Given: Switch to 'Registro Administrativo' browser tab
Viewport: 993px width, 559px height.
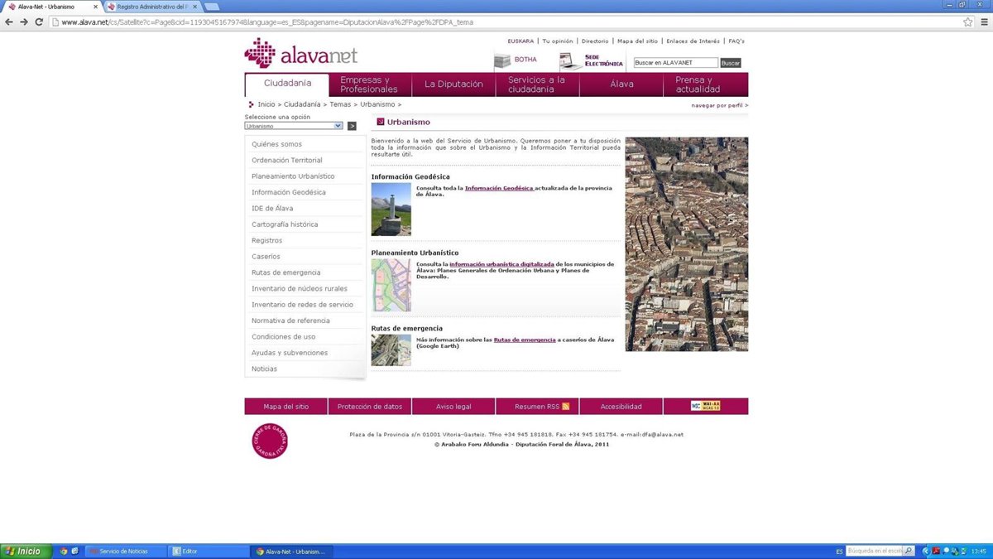Looking at the screenshot, I should click(x=151, y=7).
